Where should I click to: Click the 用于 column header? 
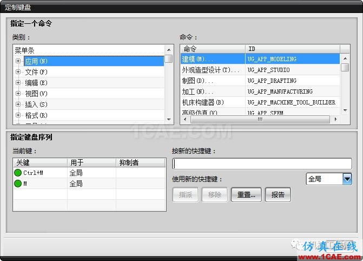[x=91, y=163]
